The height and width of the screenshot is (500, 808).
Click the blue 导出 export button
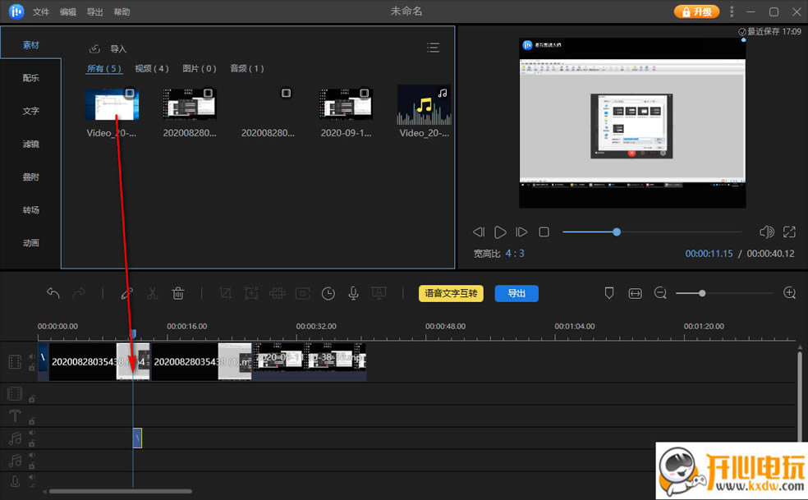click(516, 293)
